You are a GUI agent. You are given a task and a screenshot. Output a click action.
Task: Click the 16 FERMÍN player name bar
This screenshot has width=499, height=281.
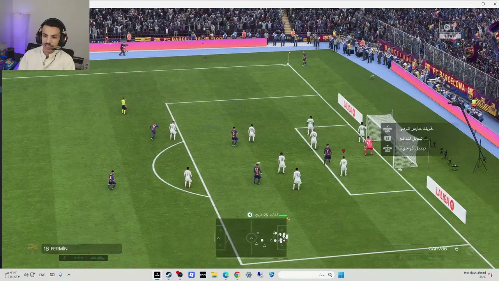coord(82,249)
